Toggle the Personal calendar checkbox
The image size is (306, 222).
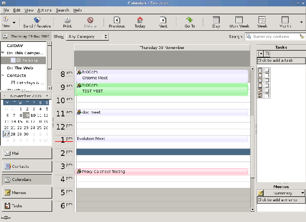tap(18, 60)
